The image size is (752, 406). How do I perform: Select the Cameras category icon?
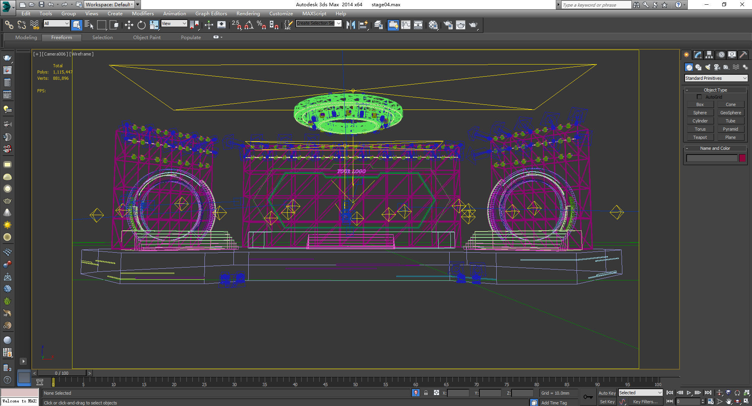[717, 67]
